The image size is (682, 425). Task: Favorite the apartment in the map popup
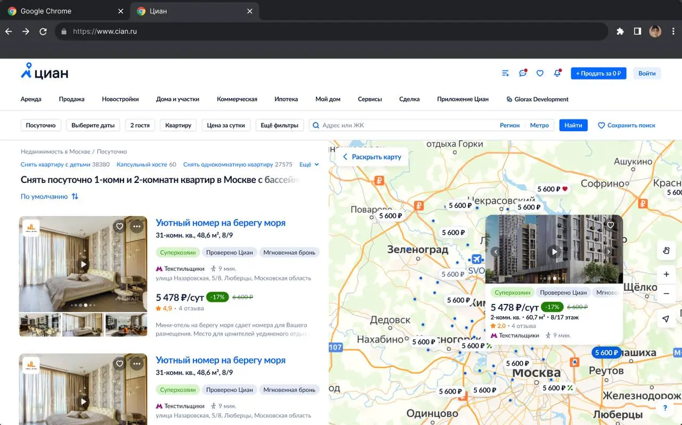(x=611, y=225)
